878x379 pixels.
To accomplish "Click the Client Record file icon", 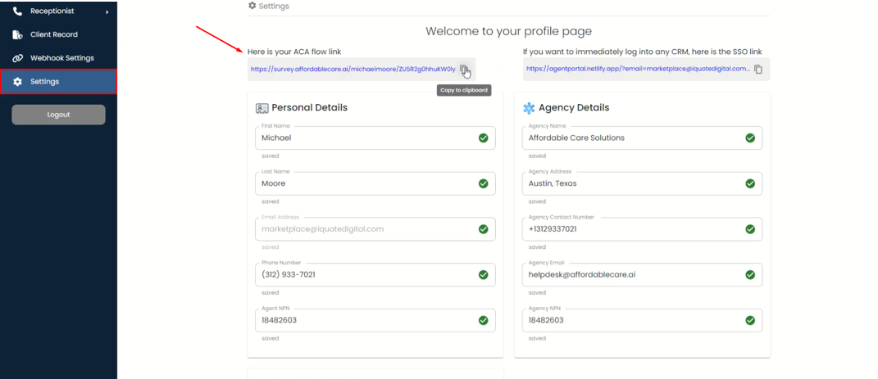I will 17,34.
